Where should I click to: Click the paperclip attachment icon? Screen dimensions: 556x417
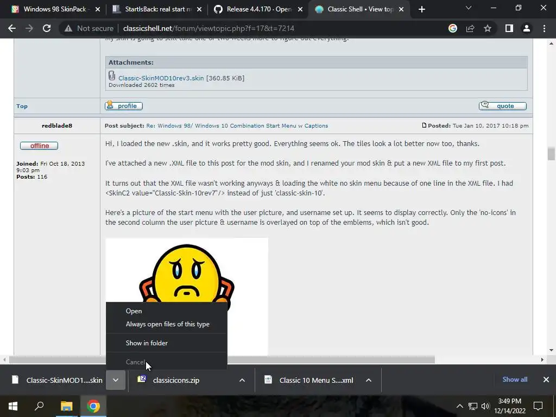coord(112,75)
